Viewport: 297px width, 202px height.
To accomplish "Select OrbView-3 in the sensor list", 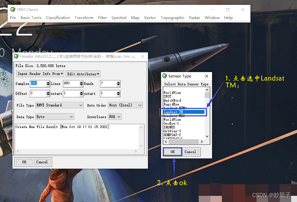I will pos(172,131).
